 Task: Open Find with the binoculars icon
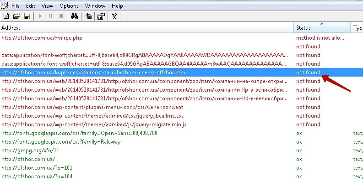click(x=74, y=16)
